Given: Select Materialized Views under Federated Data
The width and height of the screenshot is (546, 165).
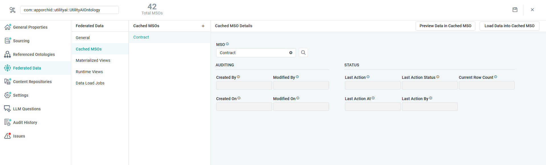Looking at the screenshot, I should pyautogui.click(x=93, y=60).
